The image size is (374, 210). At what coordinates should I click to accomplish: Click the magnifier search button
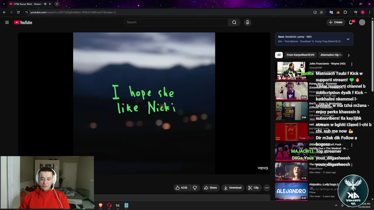[234, 22]
